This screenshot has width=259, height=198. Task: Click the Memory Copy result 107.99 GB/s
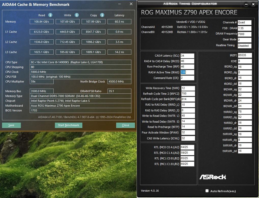click(x=94, y=22)
